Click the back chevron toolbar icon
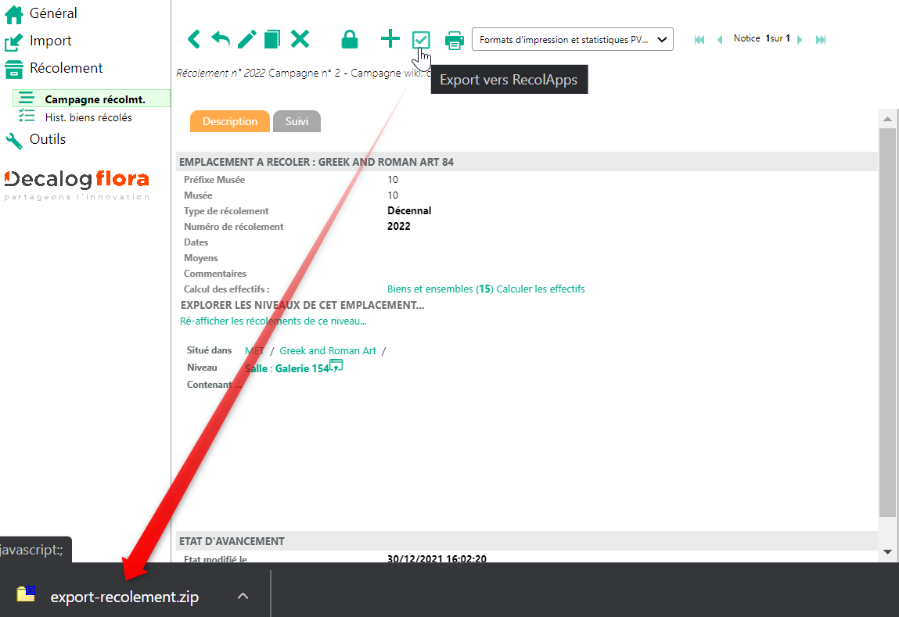 tap(193, 39)
